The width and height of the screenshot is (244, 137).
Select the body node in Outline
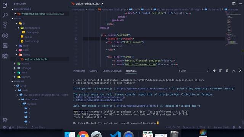(x=25, y=90)
